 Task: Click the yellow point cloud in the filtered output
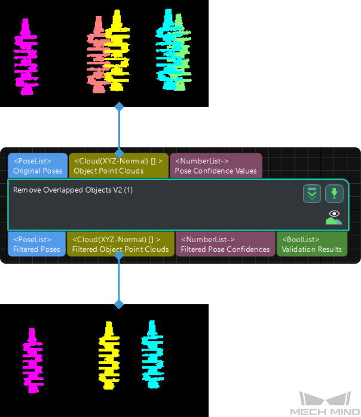(x=109, y=356)
